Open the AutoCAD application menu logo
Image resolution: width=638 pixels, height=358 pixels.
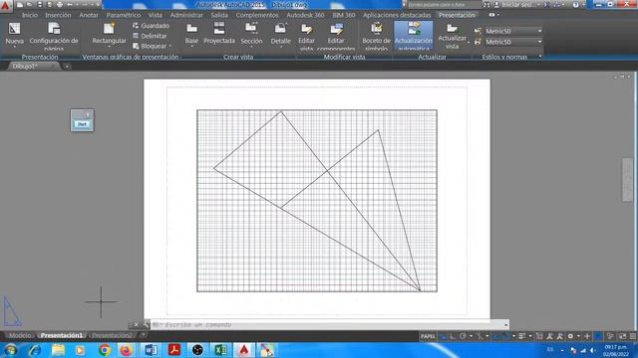tap(5, 5)
